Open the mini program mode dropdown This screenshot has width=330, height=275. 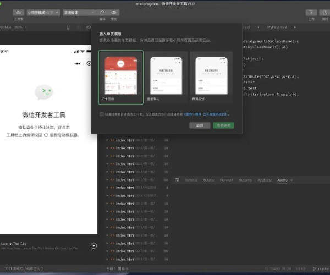[x=43, y=13]
